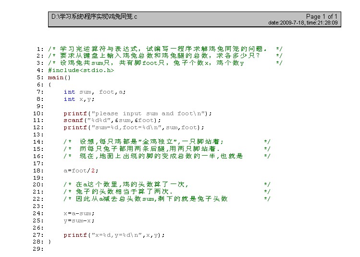This screenshot has width=360, height=257.
Task: Click line number 17
Action: click(x=38, y=164)
